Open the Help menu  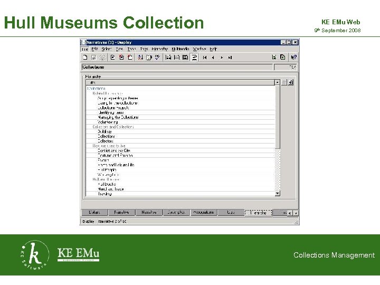pyautogui.click(x=213, y=49)
